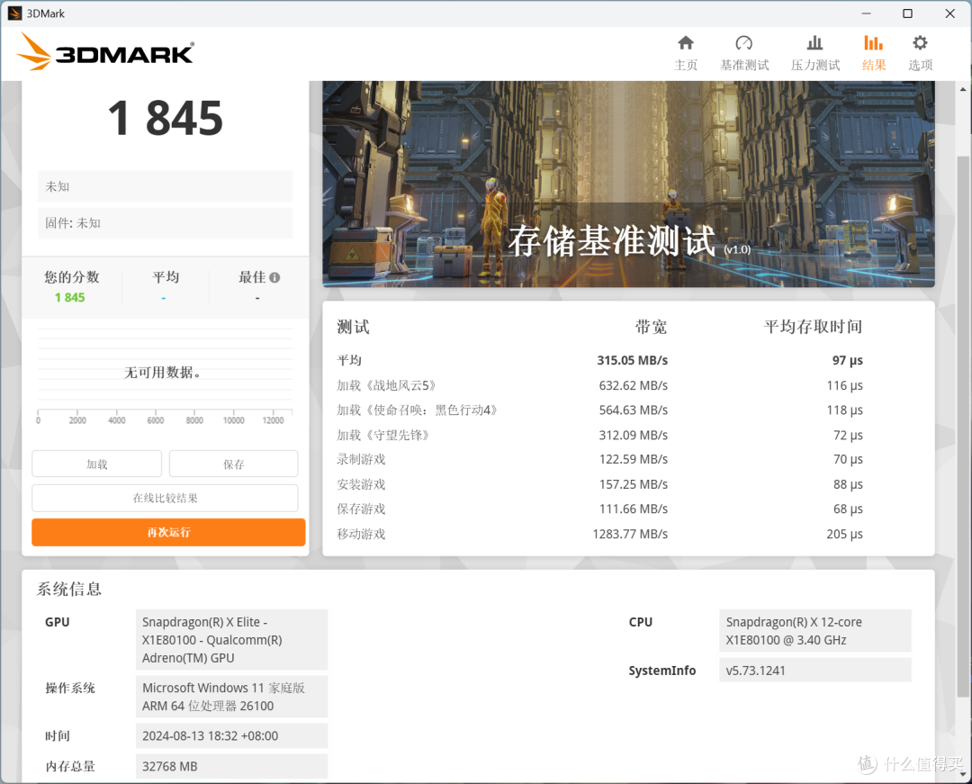This screenshot has width=972, height=784.
Task: Click the 平均 column label in score panel
Action: 166,277
